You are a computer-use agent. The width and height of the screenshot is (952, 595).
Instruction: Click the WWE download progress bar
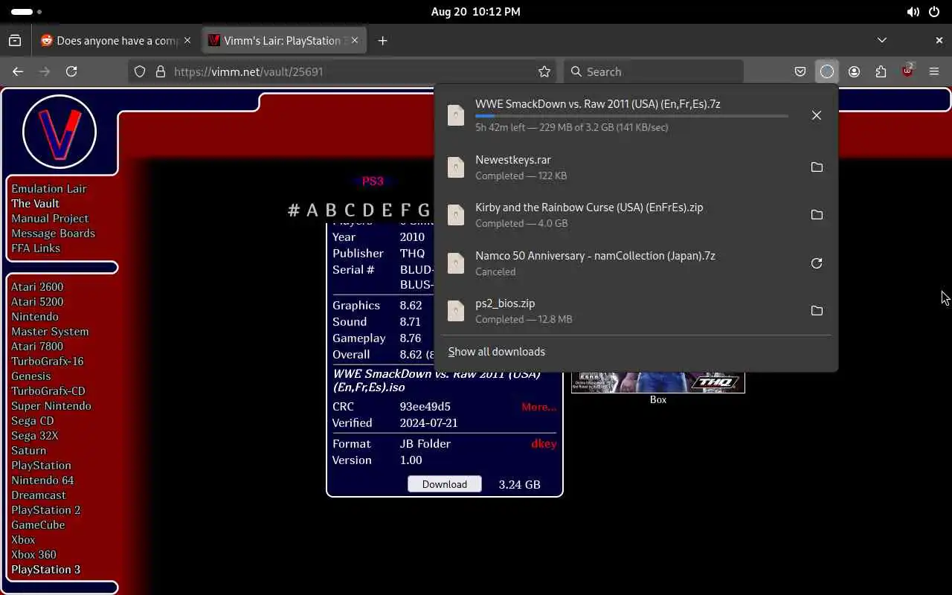(x=631, y=116)
